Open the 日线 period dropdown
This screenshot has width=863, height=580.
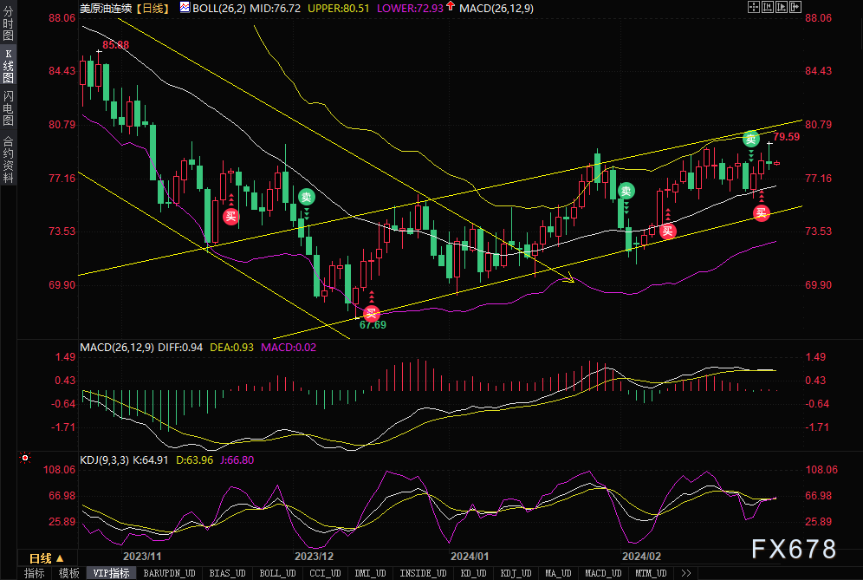click(x=47, y=558)
